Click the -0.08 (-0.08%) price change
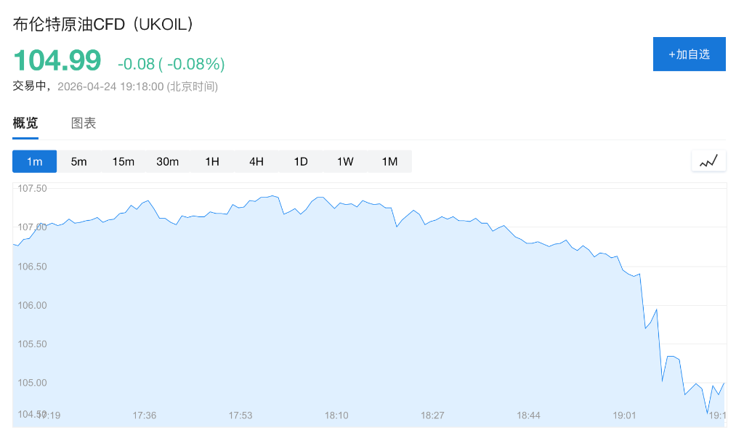 coord(171,64)
